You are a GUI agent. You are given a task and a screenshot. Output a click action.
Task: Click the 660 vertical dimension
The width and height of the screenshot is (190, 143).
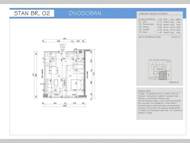[x=36, y=75]
